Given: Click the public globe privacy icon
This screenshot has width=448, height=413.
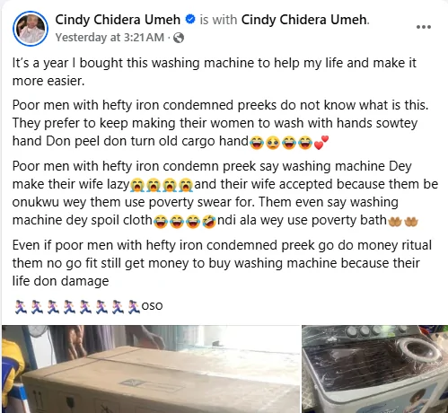Looking at the screenshot, I should click(179, 38).
